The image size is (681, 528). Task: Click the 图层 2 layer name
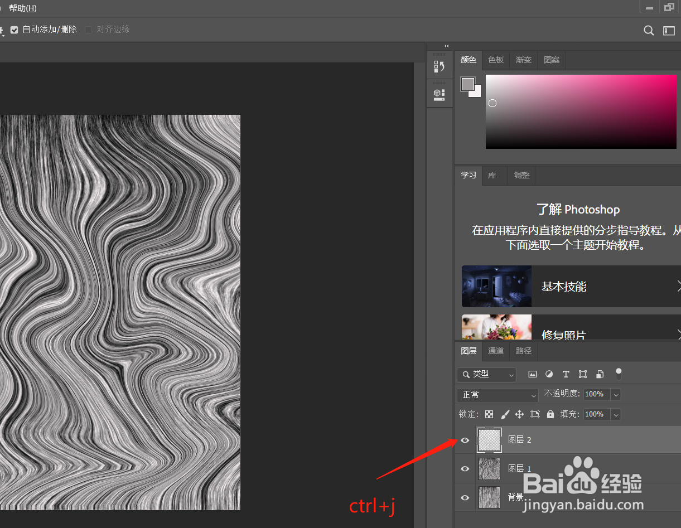tap(520, 440)
